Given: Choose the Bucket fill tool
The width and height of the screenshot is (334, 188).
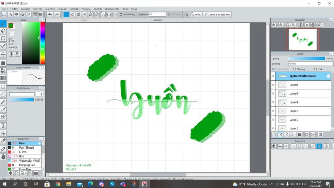Looking at the screenshot, I should [3, 70].
